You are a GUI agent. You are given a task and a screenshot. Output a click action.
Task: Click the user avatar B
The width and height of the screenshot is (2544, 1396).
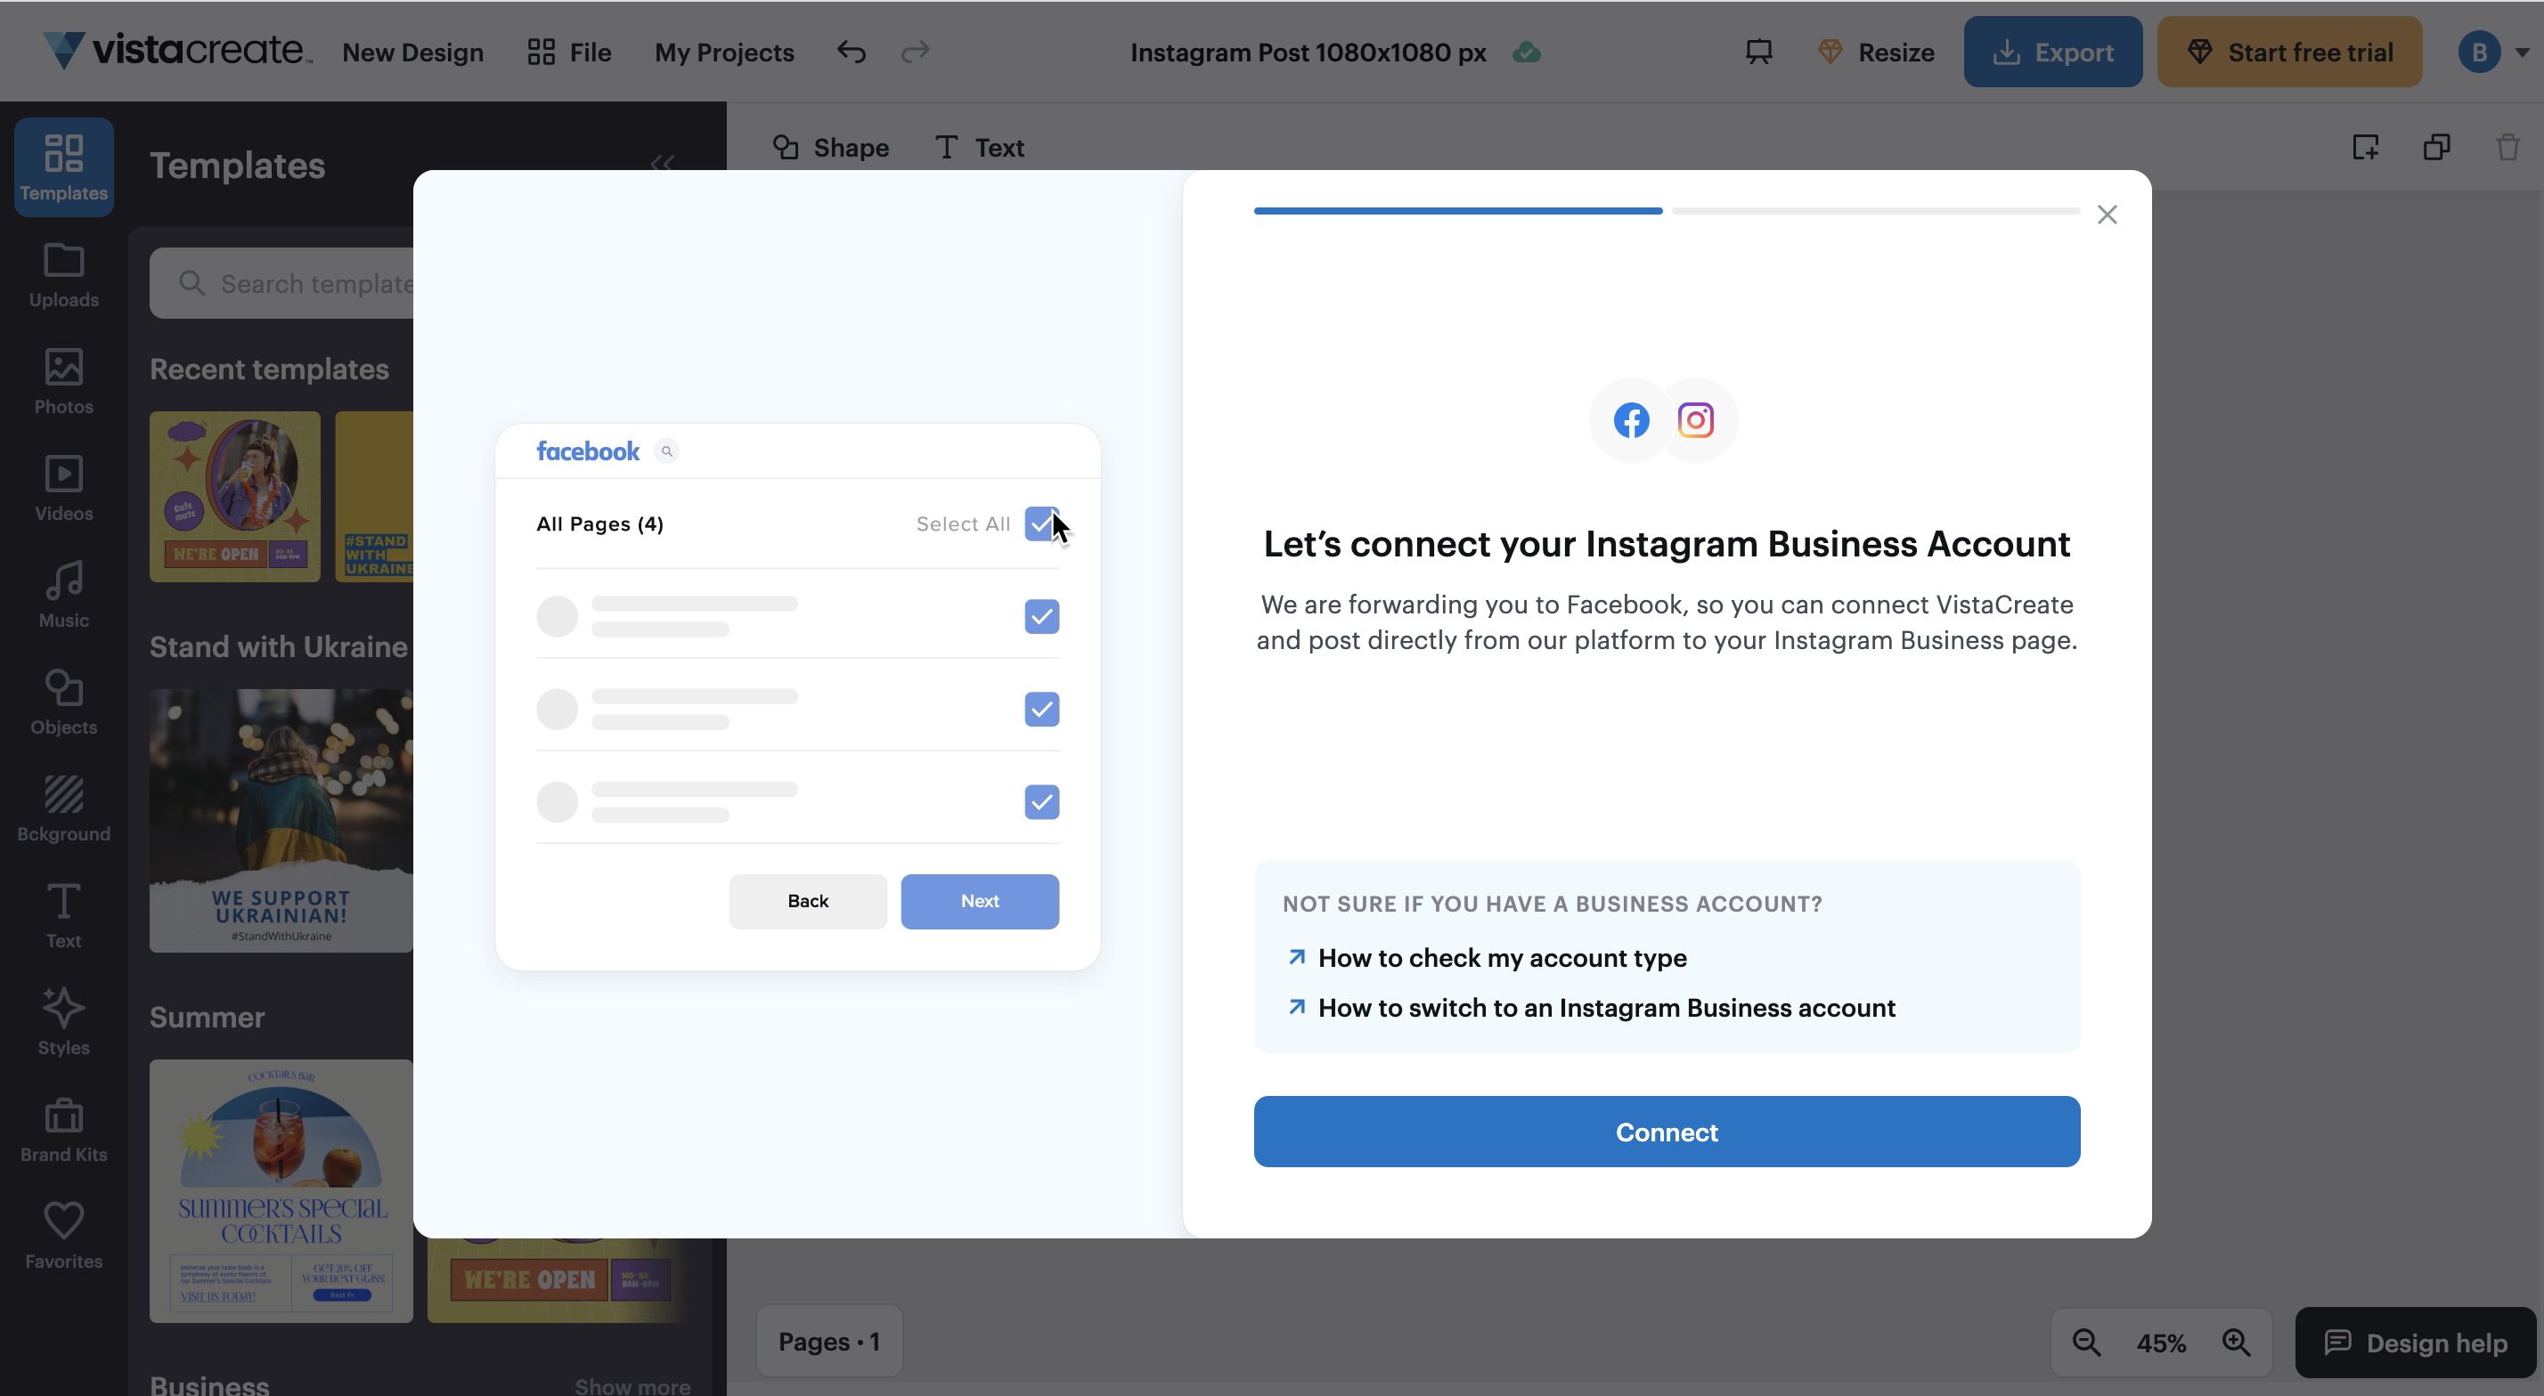click(2479, 52)
